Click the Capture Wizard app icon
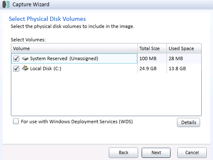The image size is (213, 160). (6, 4)
